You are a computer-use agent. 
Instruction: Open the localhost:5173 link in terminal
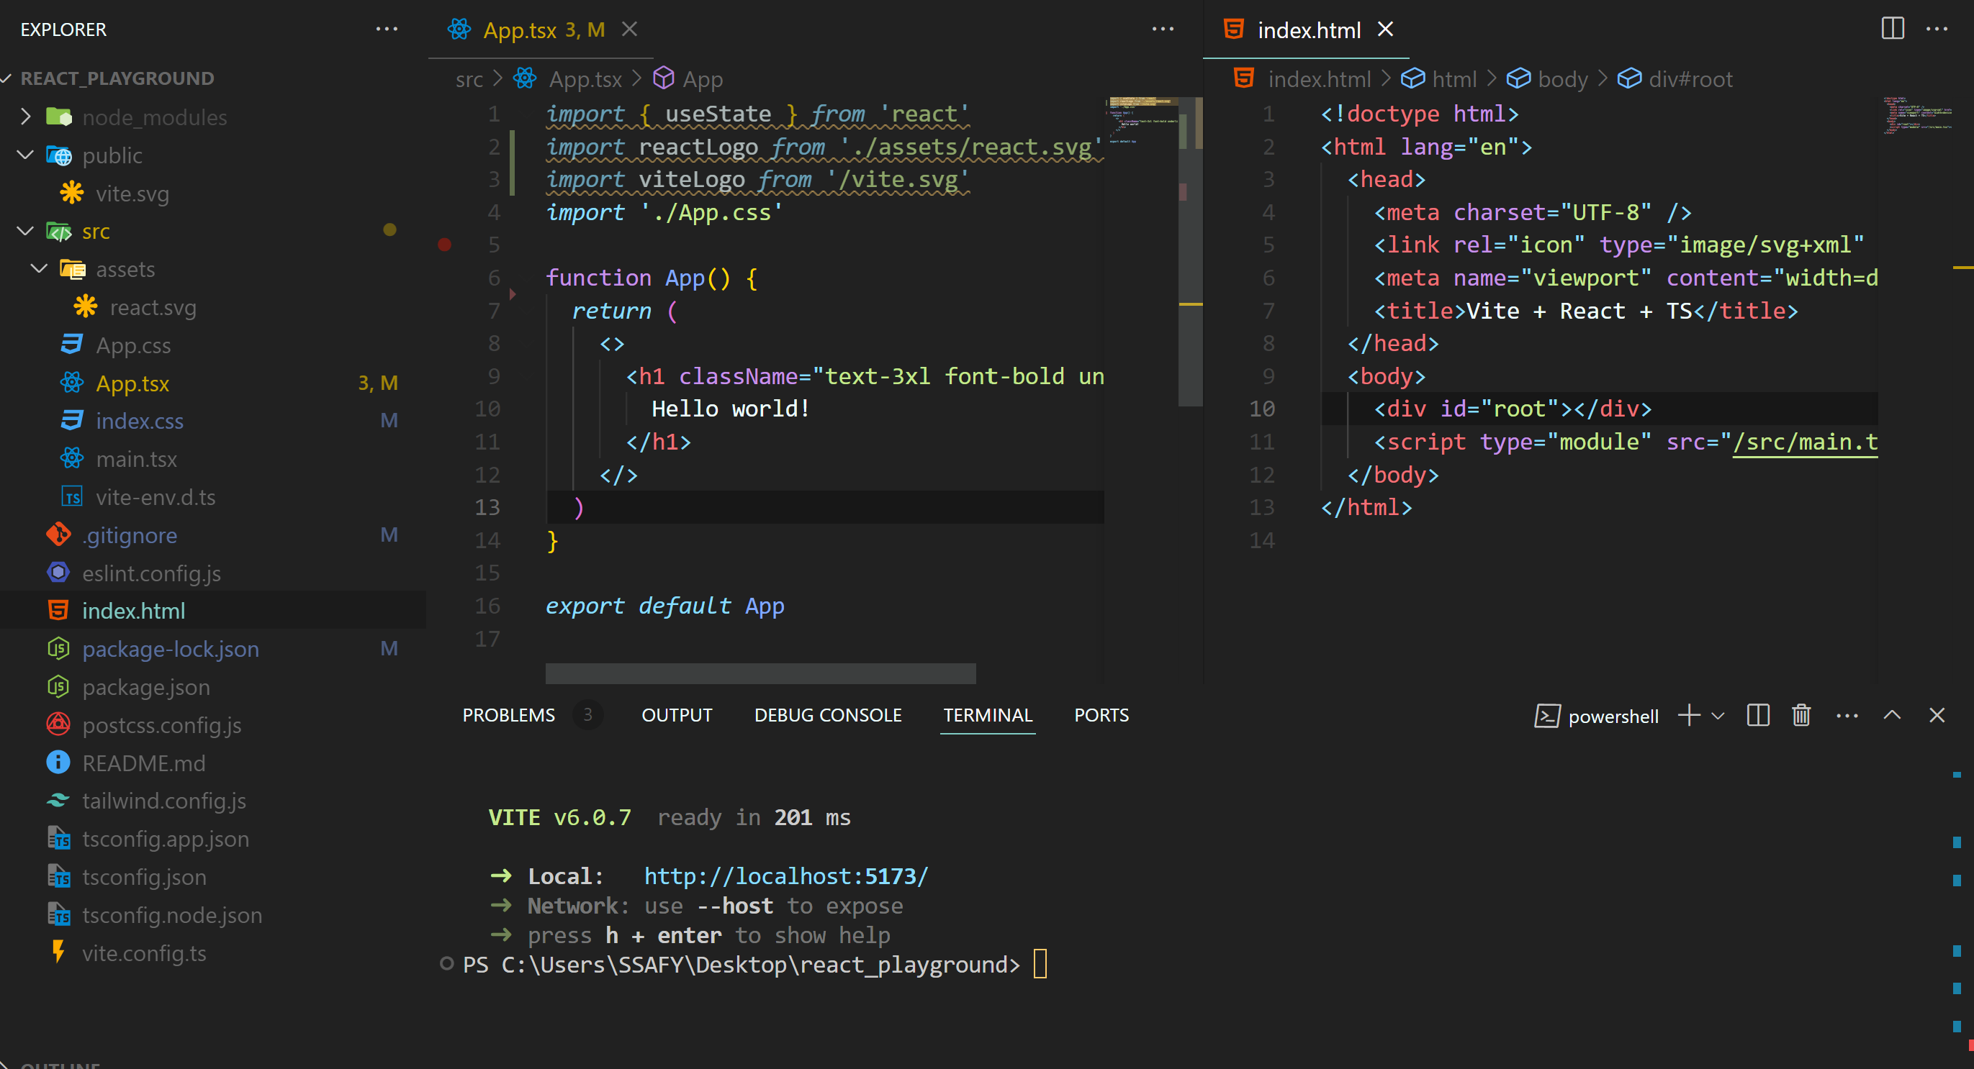click(785, 876)
